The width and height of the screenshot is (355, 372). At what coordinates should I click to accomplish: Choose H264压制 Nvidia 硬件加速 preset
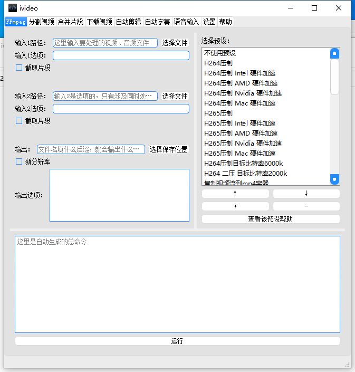(x=243, y=93)
